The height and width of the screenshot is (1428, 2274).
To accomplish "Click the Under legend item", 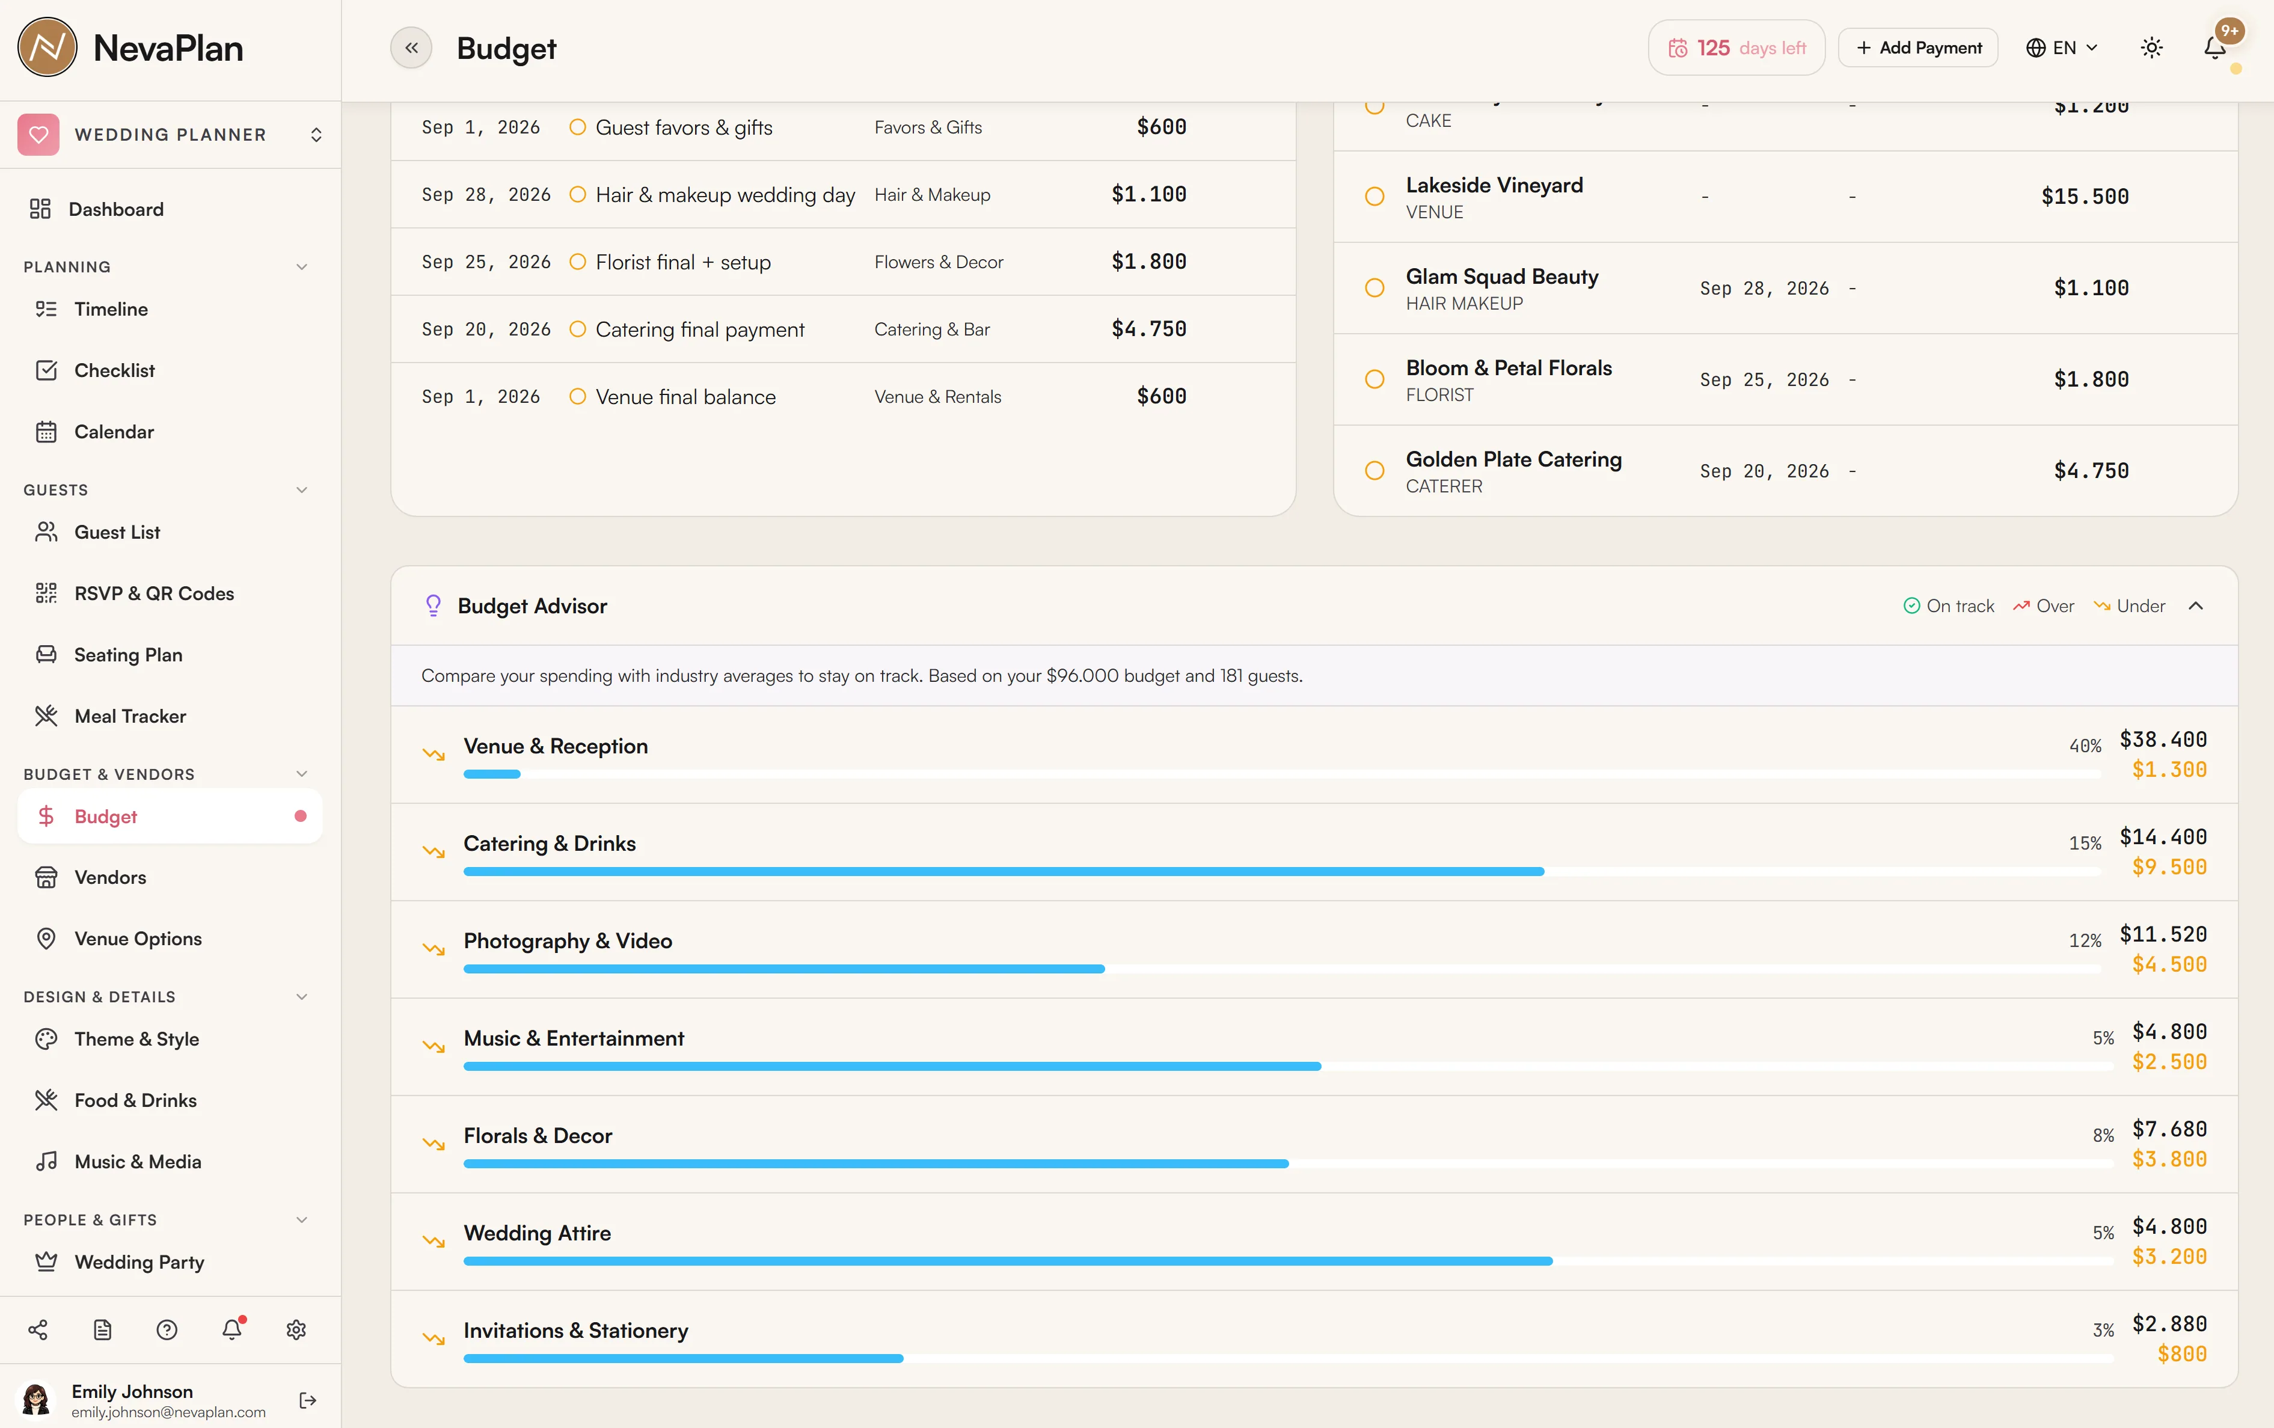I will coord(2130,606).
